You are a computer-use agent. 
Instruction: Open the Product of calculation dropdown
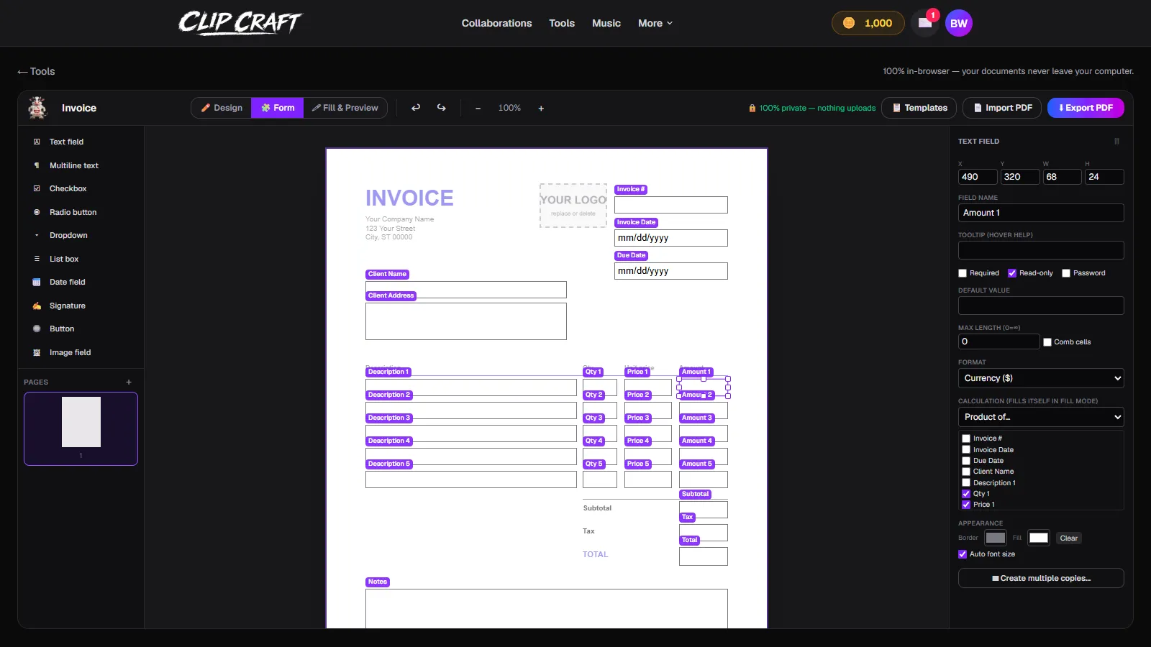point(1041,417)
